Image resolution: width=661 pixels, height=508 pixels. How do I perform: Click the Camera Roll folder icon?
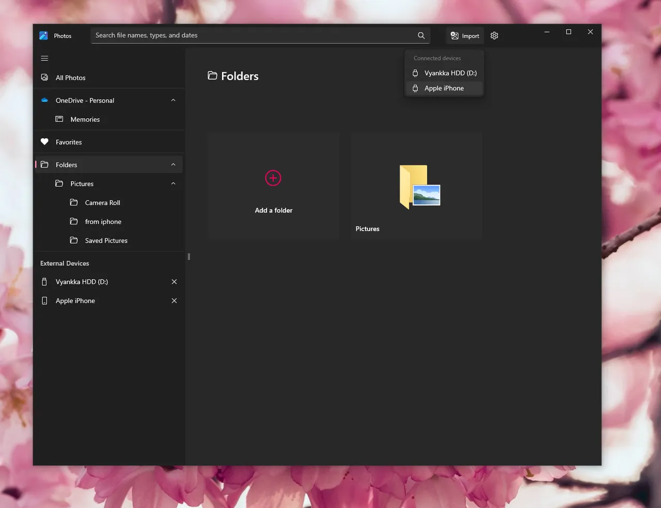pyautogui.click(x=74, y=203)
